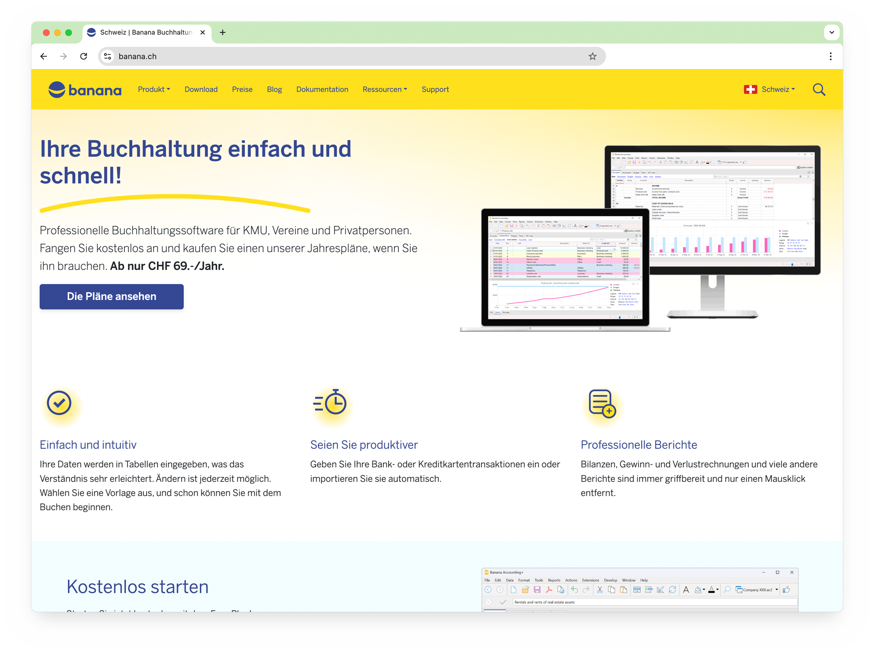This screenshot has width=874, height=653.
Task: Bookmark this page with the star icon
Action: [x=592, y=56]
